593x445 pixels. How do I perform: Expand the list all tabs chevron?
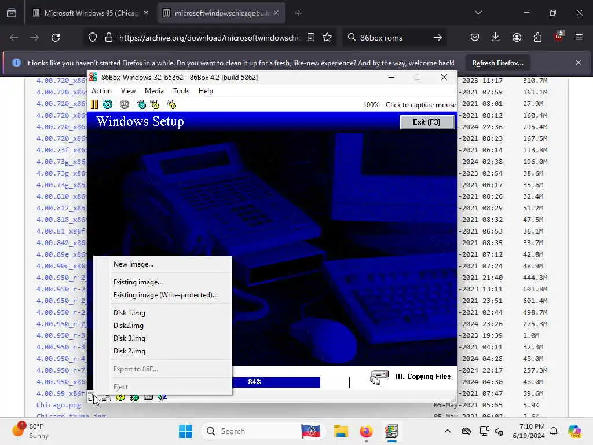click(x=478, y=13)
